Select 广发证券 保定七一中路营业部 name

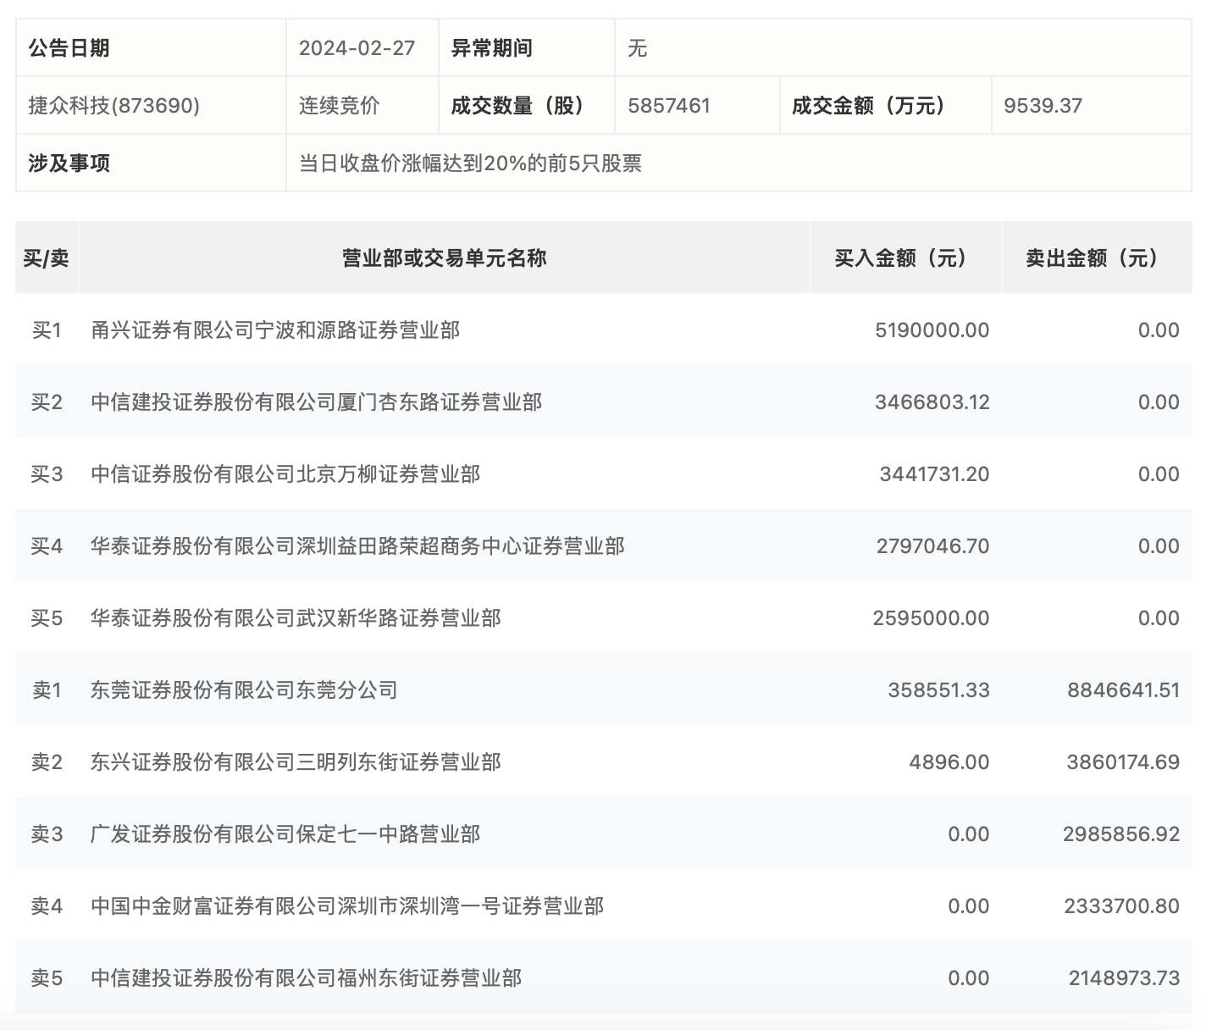(285, 833)
